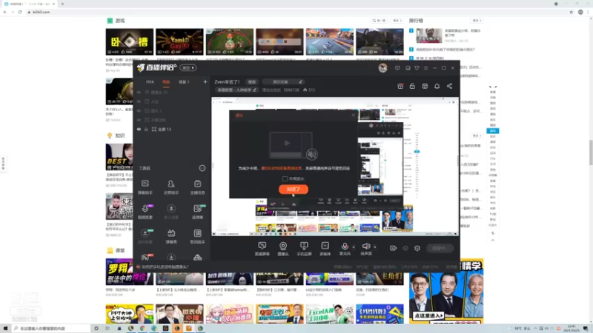
Task: Open the notification bell in the streaming app
Action: pyautogui.click(x=437, y=86)
